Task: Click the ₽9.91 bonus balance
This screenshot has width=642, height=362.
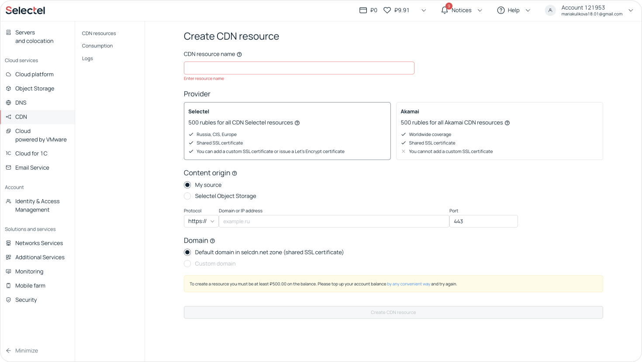Action: point(402,10)
